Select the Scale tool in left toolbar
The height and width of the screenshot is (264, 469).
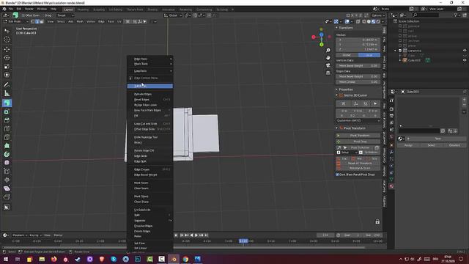(7, 67)
